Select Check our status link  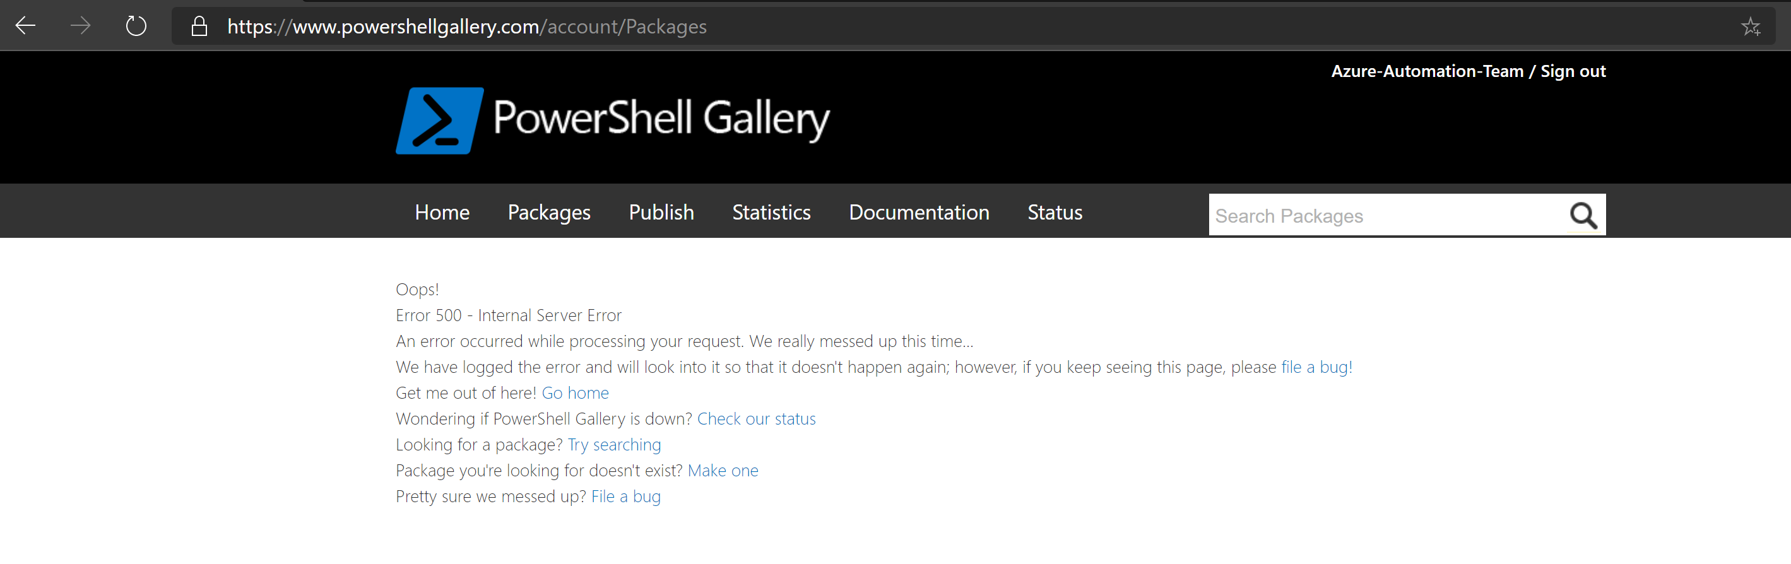point(757,419)
